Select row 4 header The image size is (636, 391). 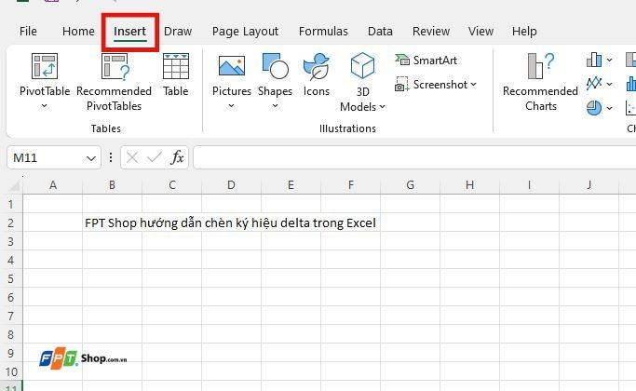coord(11,261)
